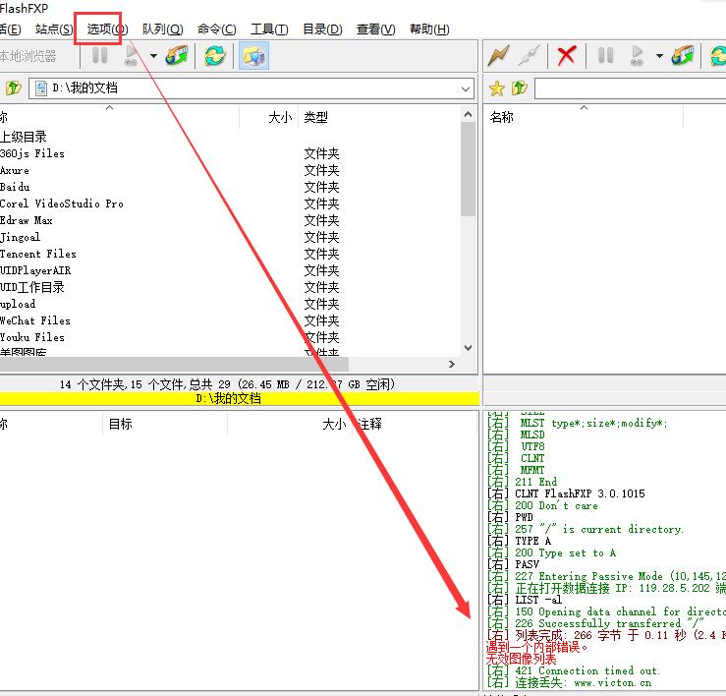The width and height of the screenshot is (726, 696).
Task: Select the 上级目录 entry
Action: point(24,137)
